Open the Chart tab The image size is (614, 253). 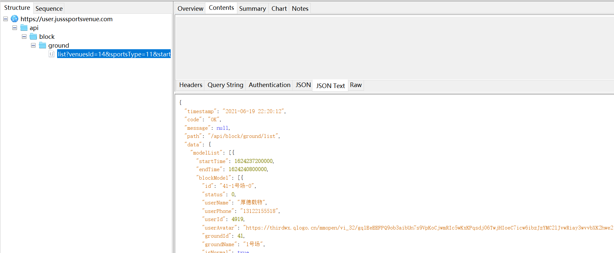(x=279, y=8)
